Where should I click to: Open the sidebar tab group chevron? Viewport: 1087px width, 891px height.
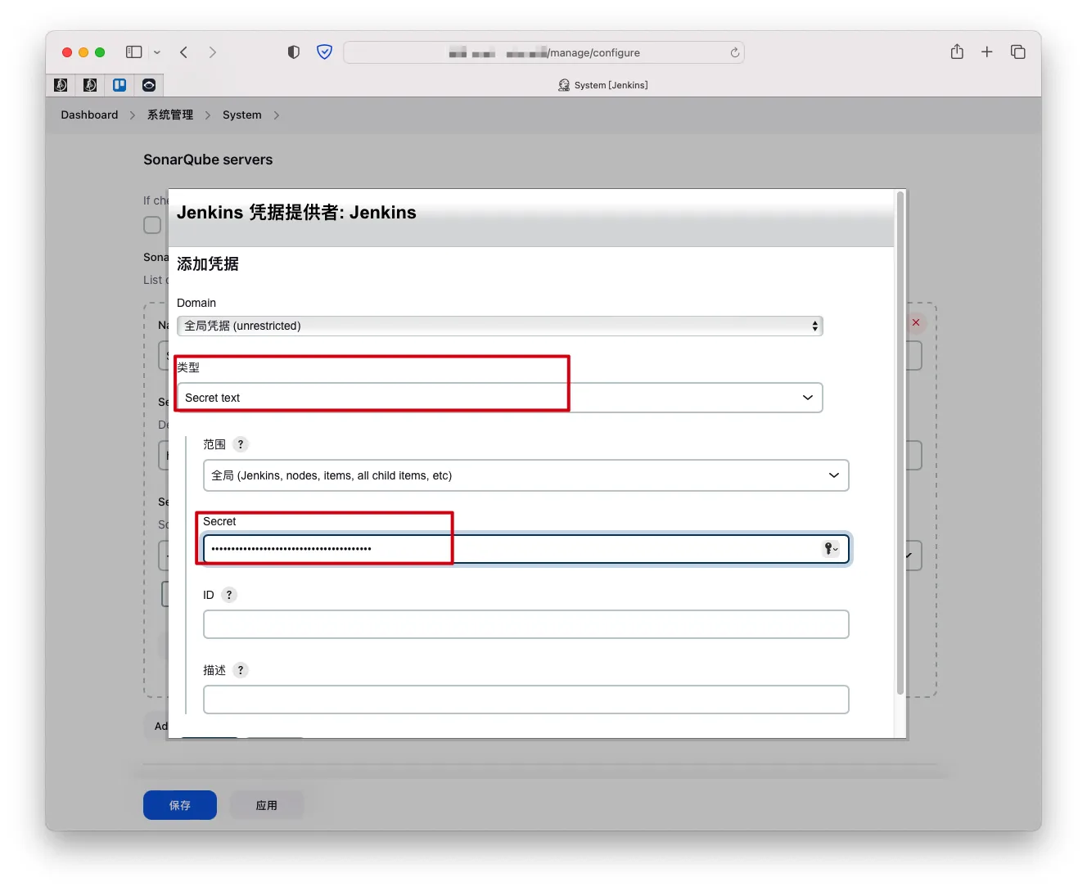point(157,52)
